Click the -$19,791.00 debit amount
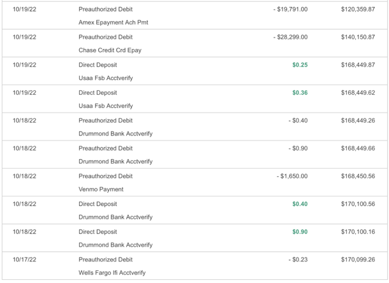This screenshot has width=389, height=283. tap(291, 10)
